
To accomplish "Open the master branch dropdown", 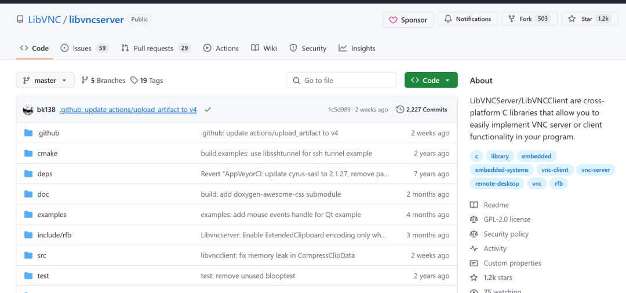I will (x=45, y=81).
